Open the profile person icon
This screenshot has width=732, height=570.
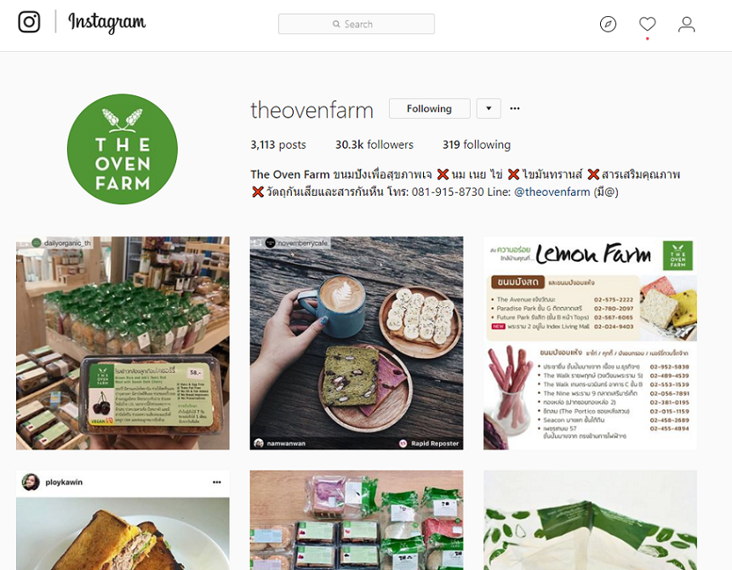pyautogui.click(x=686, y=25)
